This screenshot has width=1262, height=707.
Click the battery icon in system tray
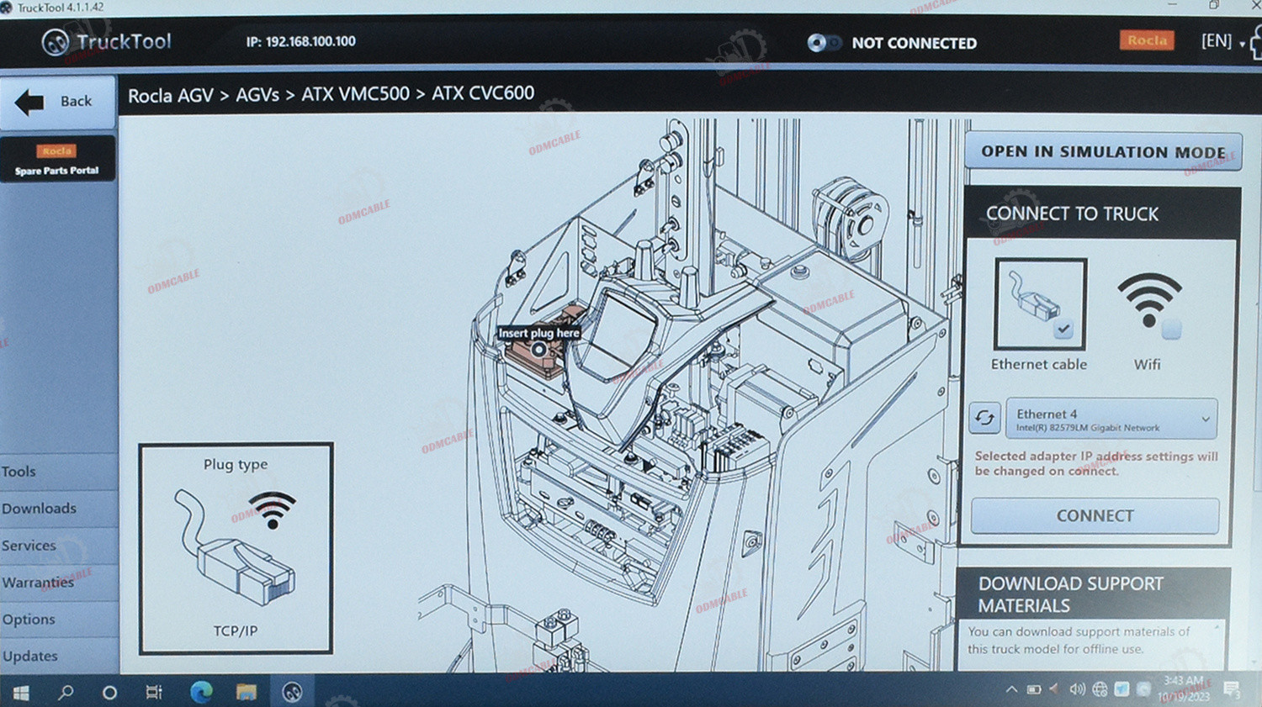pyautogui.click(x=1034, y=689)
